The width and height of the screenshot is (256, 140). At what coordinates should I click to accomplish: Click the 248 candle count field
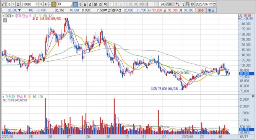point(163,4)
